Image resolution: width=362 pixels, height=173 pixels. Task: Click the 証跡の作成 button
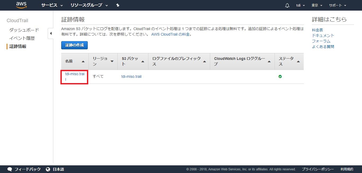tap(74, 45)
